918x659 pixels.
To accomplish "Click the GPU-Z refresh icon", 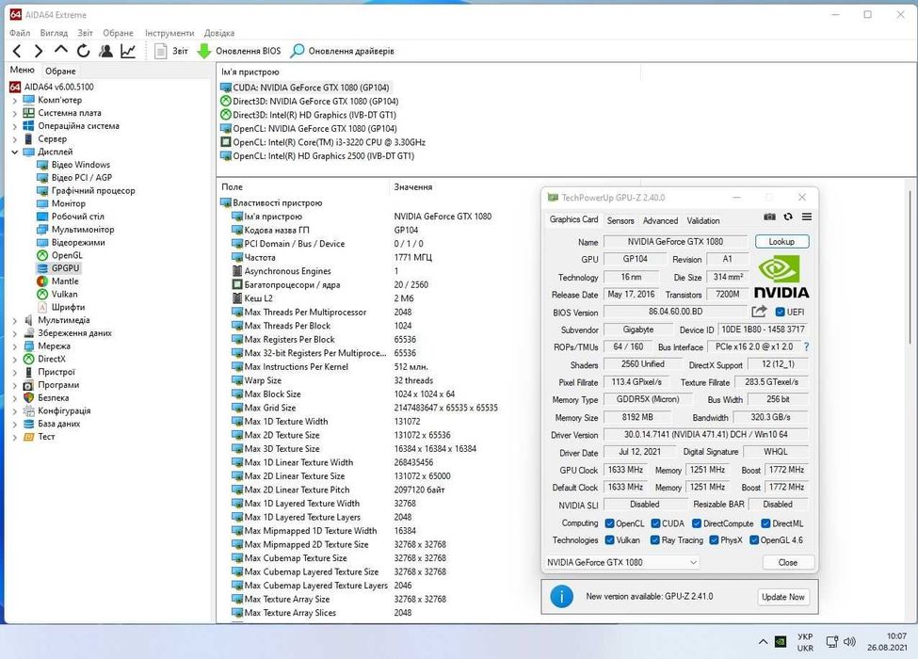I will pyautogui.click(x=788, y=217).
